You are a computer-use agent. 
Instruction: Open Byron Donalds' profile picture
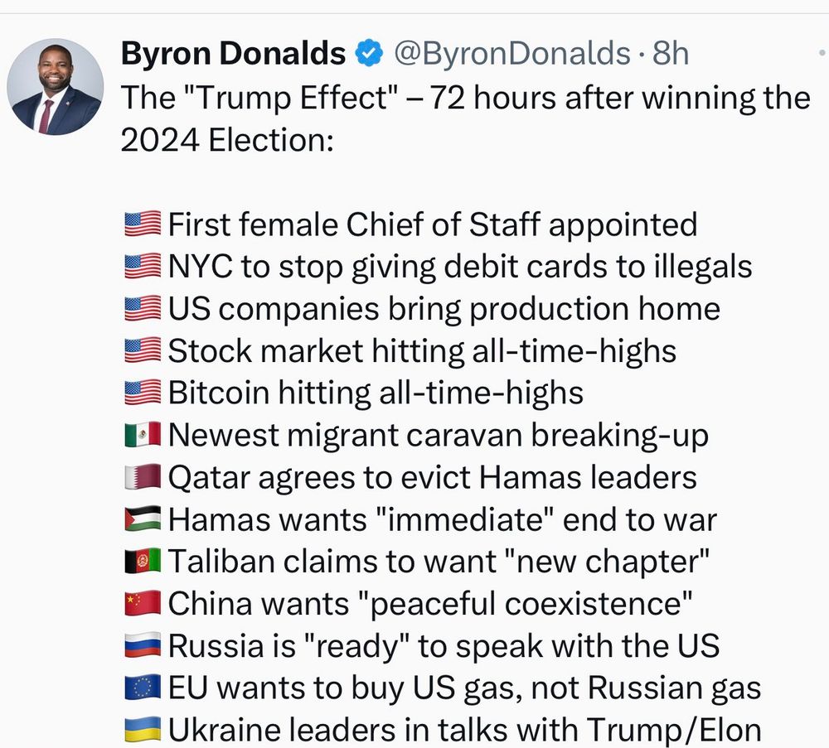pyautogui.click(x=56, y=87)
